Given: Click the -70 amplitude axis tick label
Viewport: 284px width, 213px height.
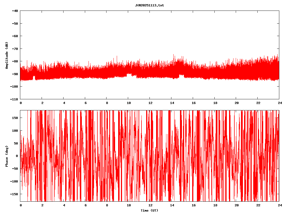Looking at the screenshot, I should [x=15, y=49].
